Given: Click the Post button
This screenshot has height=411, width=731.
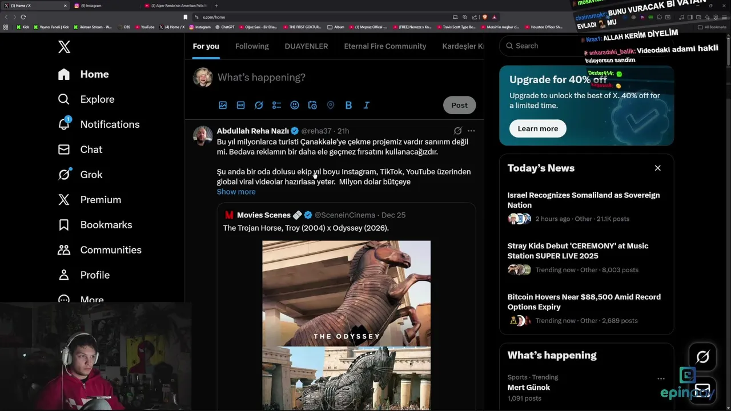Looking at the screenshot, I should point(459,105).
